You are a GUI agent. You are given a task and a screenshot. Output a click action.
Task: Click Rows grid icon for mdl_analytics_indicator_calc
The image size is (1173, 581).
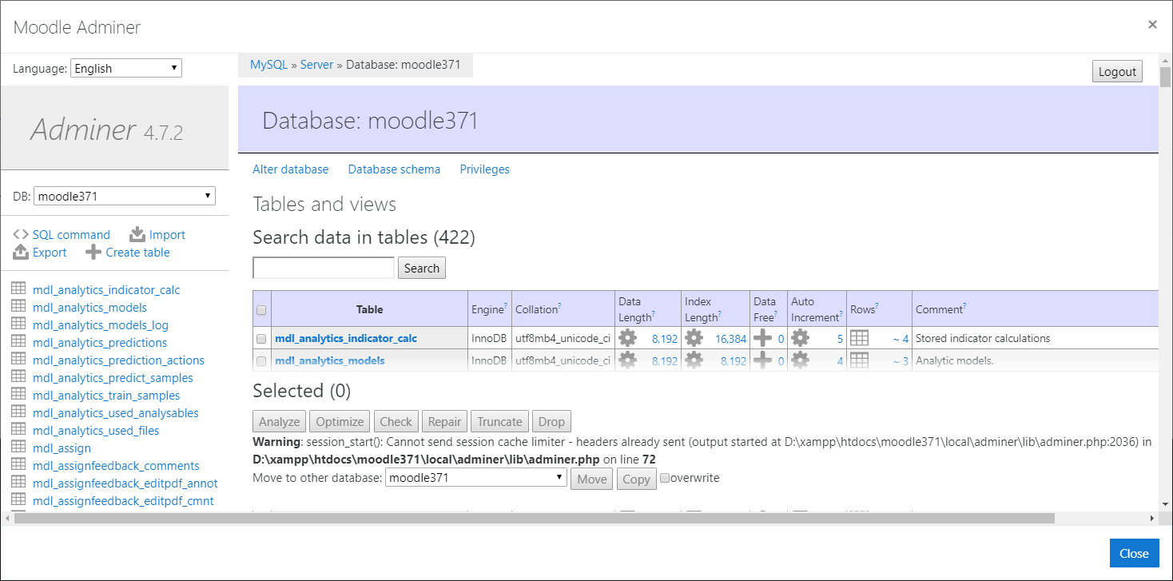(859, 338)
